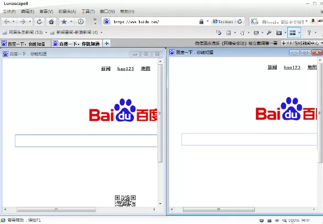
Task: Open the 新浪新闻 (4) feed bookmark
Action: [x=74, y=32]
